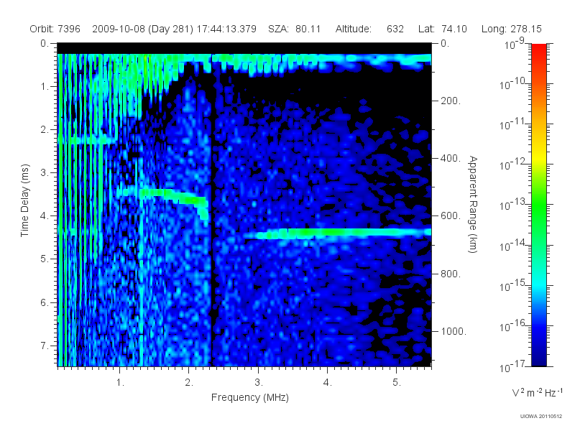Click the 10^-11 colorbar label
The height and width of the screenshot is (431, 575).
click(x=514, y=125)
